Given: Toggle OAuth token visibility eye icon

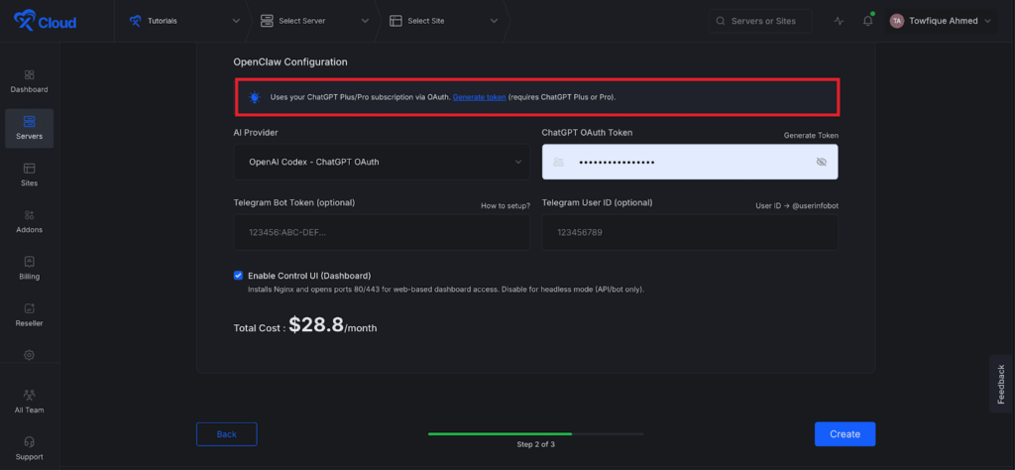Looking at the screenshot, I should (x=821, y=162).
